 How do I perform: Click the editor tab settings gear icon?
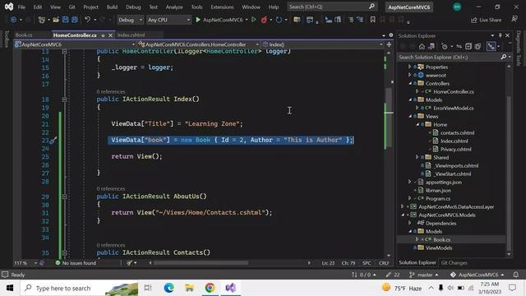pos(391,35)
